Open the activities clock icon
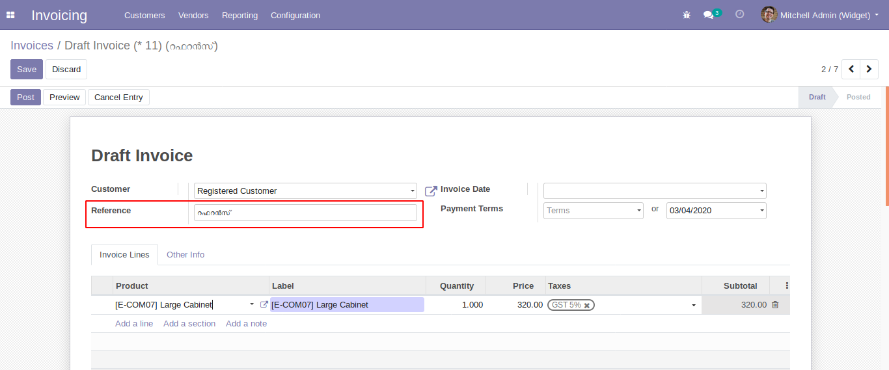The width and height of the screenshot is (889, 370). click(x=739, y=14)
